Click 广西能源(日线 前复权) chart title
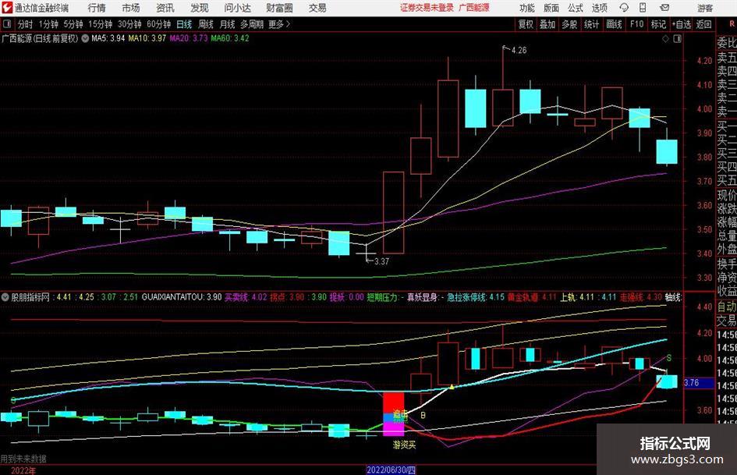Screen dimensions: 737x475 click(x=40, y=38)
